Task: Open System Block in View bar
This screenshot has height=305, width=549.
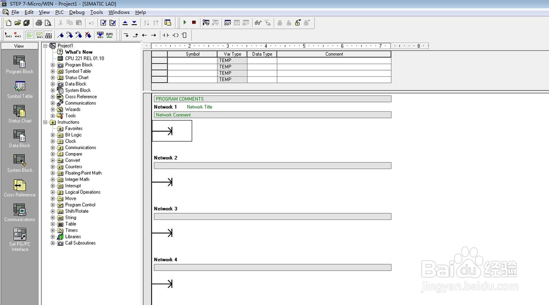Action: [x=20, y=163]
